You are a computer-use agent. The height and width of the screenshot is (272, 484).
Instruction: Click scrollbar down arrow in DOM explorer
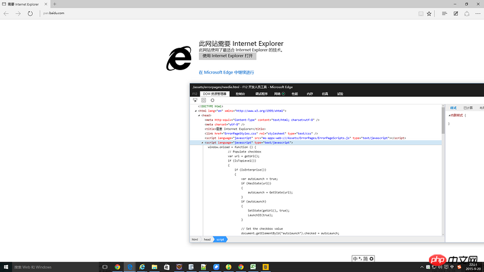(x=443, y=235)
